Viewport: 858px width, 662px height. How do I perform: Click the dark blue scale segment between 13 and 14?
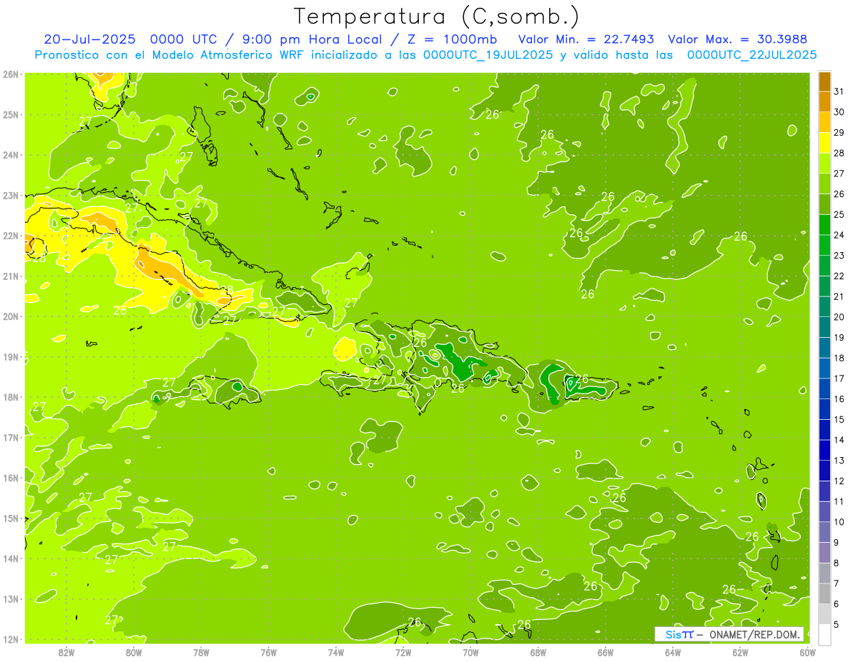(824, 450)
